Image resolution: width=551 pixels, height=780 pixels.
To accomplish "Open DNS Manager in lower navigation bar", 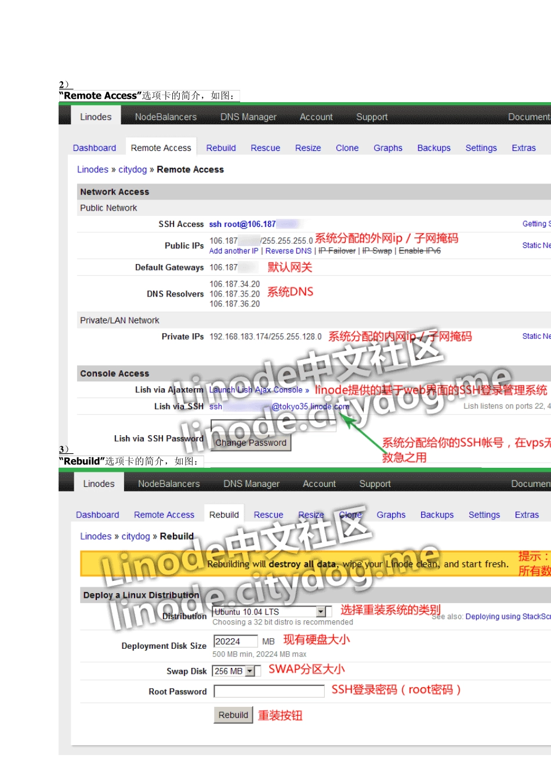I will [251, 483].
